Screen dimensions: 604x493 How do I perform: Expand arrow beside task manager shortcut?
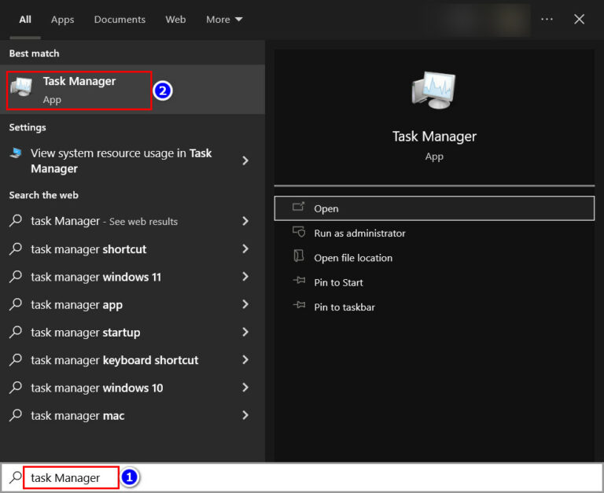pos(245,249)
